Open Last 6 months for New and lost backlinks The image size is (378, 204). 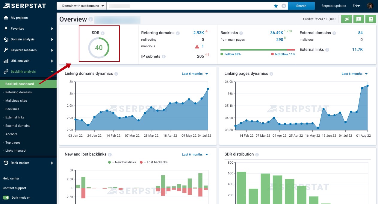195,154
